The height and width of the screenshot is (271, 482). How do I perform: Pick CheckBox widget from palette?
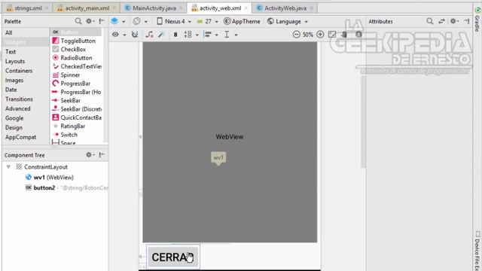click(76, 49)
